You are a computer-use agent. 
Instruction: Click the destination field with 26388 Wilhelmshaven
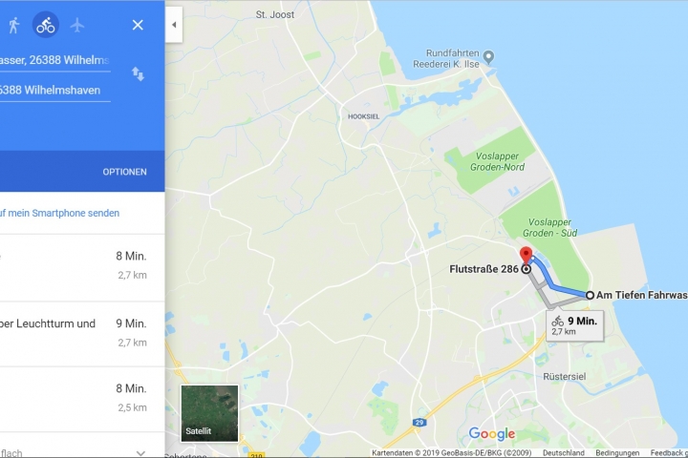point(54,91)
